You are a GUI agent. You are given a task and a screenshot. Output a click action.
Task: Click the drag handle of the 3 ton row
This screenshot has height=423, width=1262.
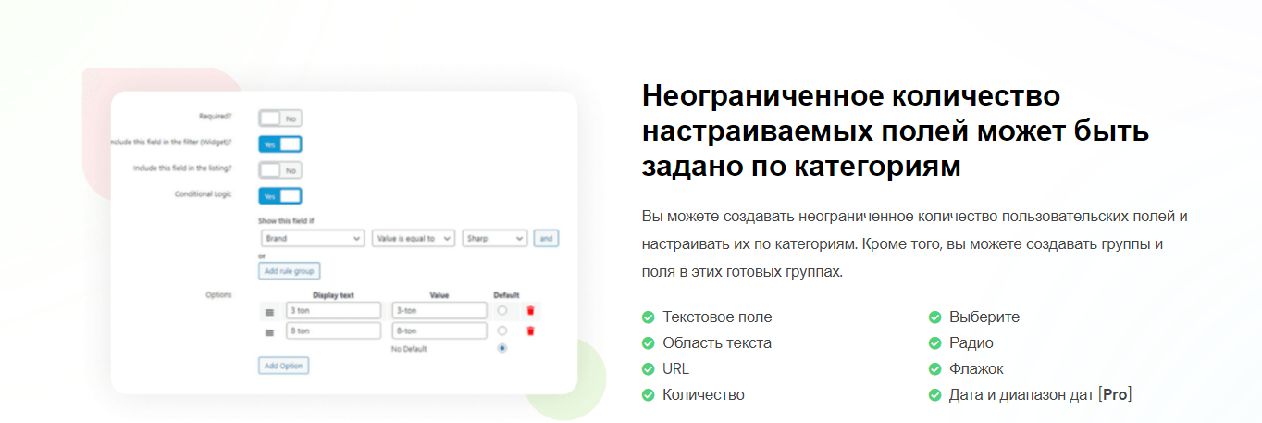pyautogui.click(x=270, y=312)
